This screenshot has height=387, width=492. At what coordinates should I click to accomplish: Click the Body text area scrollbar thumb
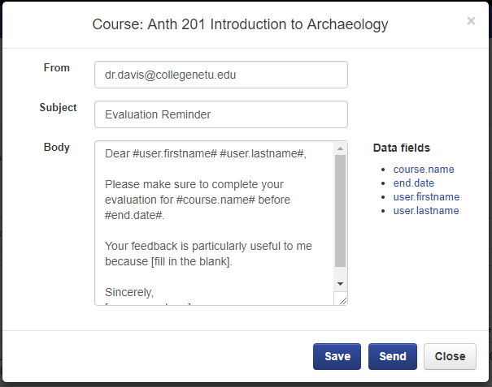pyautogui.click(x=341, y=211)
